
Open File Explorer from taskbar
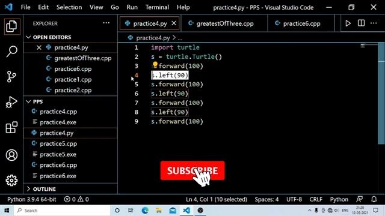(x=159, y=211)
